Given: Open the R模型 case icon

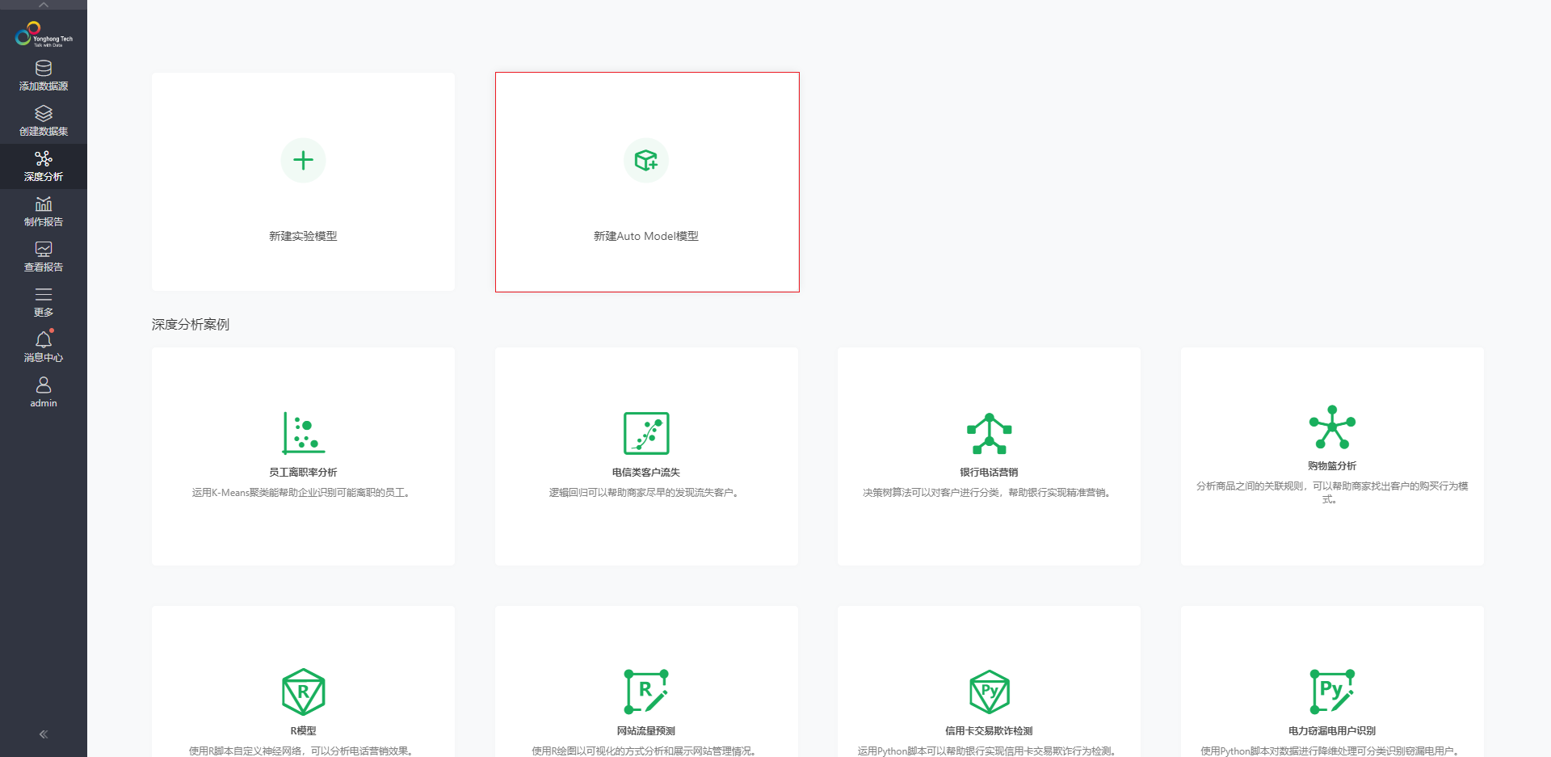Looking at the screenshot, I should pyautogui.click(x=303, y=692).
